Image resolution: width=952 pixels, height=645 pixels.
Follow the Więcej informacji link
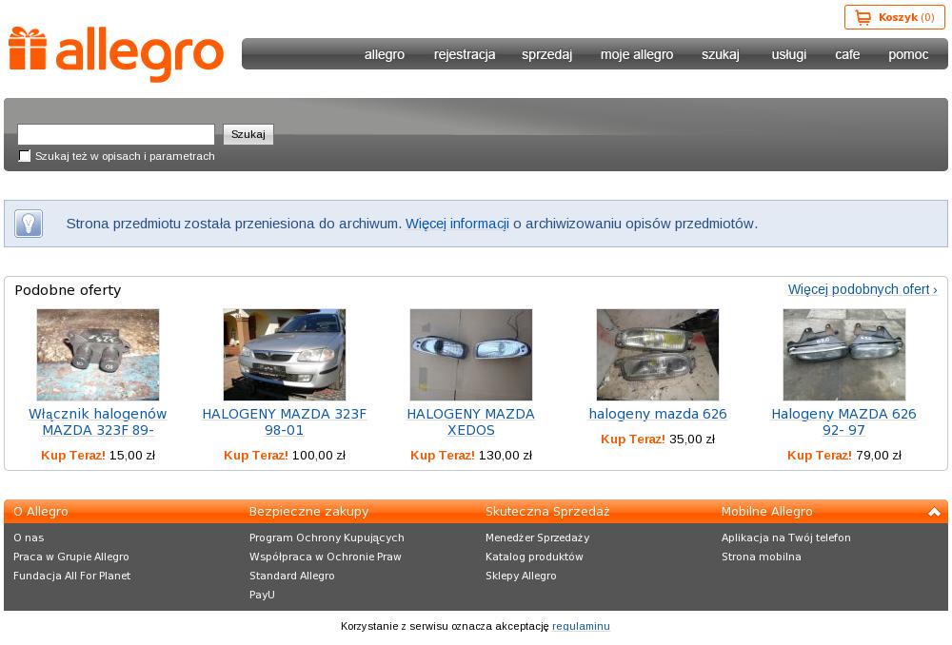[457, 224]
